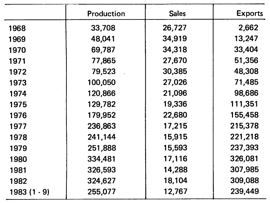Click the Exports column header
The width and height of the screenshot is (270, 203).
coord(250,14)
